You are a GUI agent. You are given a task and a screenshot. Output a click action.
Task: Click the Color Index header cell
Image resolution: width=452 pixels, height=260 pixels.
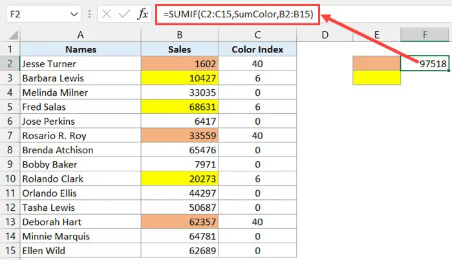tap(257, 49)
